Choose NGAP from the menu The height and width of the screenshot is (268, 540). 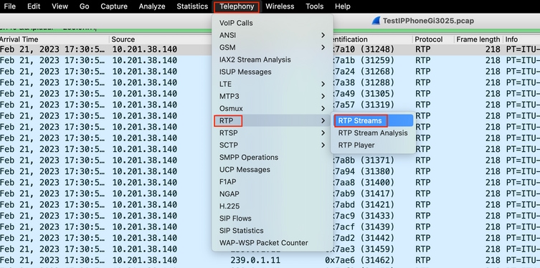coord(272,194)
